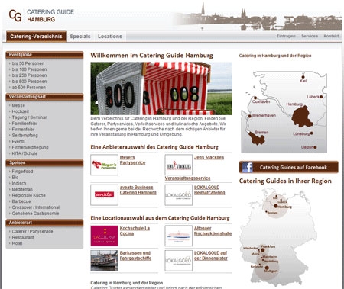The width and height of the screenshot is (344, 289).
Task: Select Events in Veranstaltungsart list
Action: point(18,141)
